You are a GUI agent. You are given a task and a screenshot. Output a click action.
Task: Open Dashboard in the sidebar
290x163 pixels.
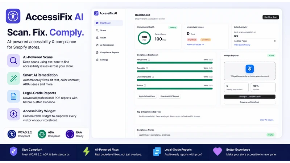coord(108,23)
